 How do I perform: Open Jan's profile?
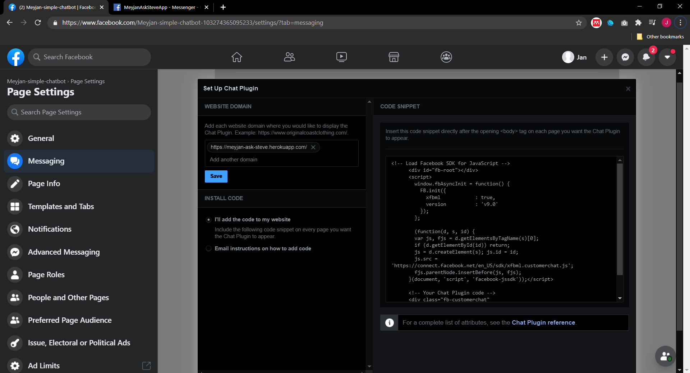pyautogui.click(x=575, y=57)
